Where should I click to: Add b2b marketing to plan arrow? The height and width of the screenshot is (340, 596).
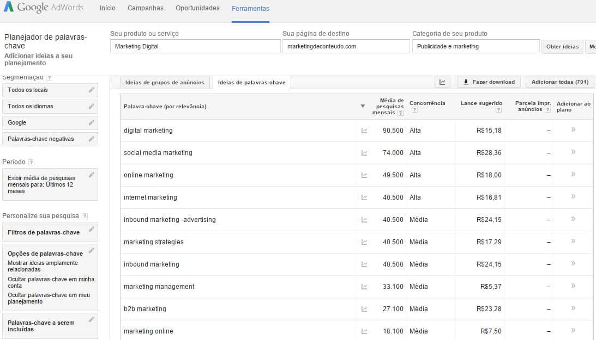point(573,308)
